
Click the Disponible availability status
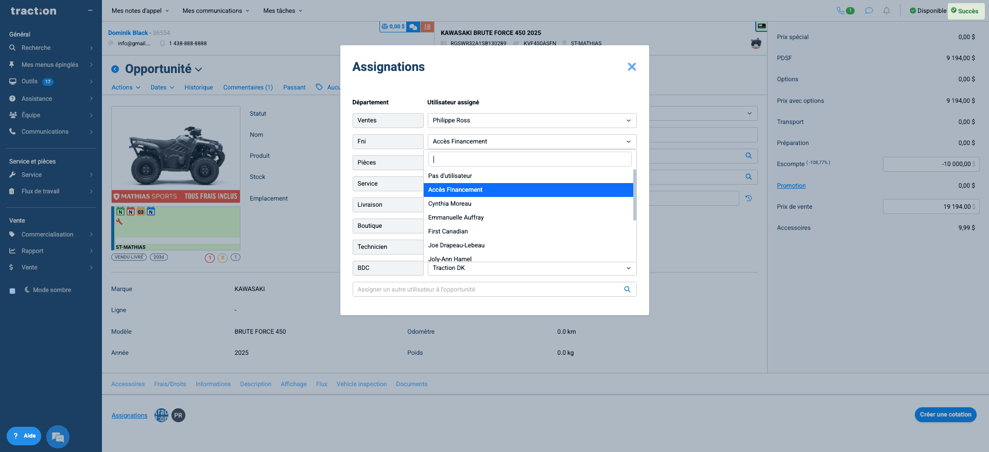pyautogui.click(x=928, y=11)
